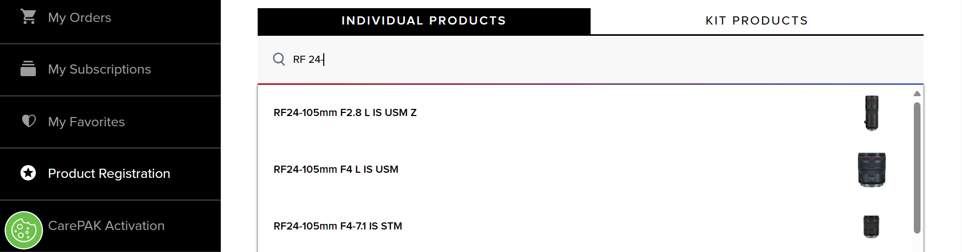Click the product search field containing RF 24-
Image resolution: width=962 pixels, height=252 pixels.
563,59
